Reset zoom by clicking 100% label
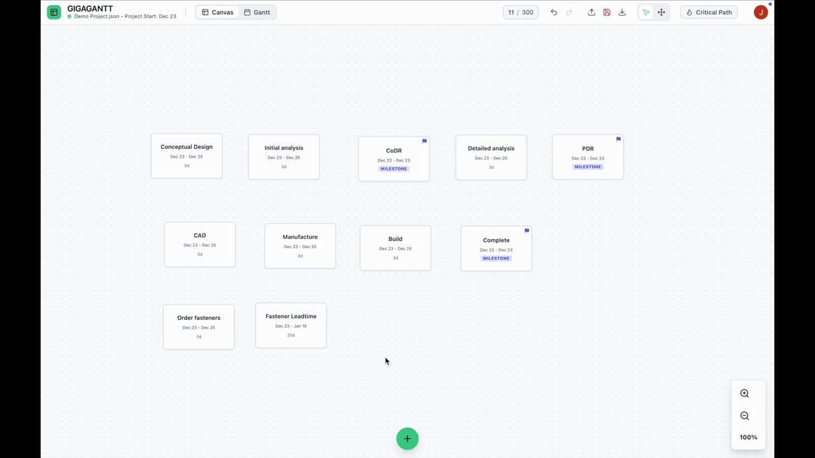 point(748,437)
